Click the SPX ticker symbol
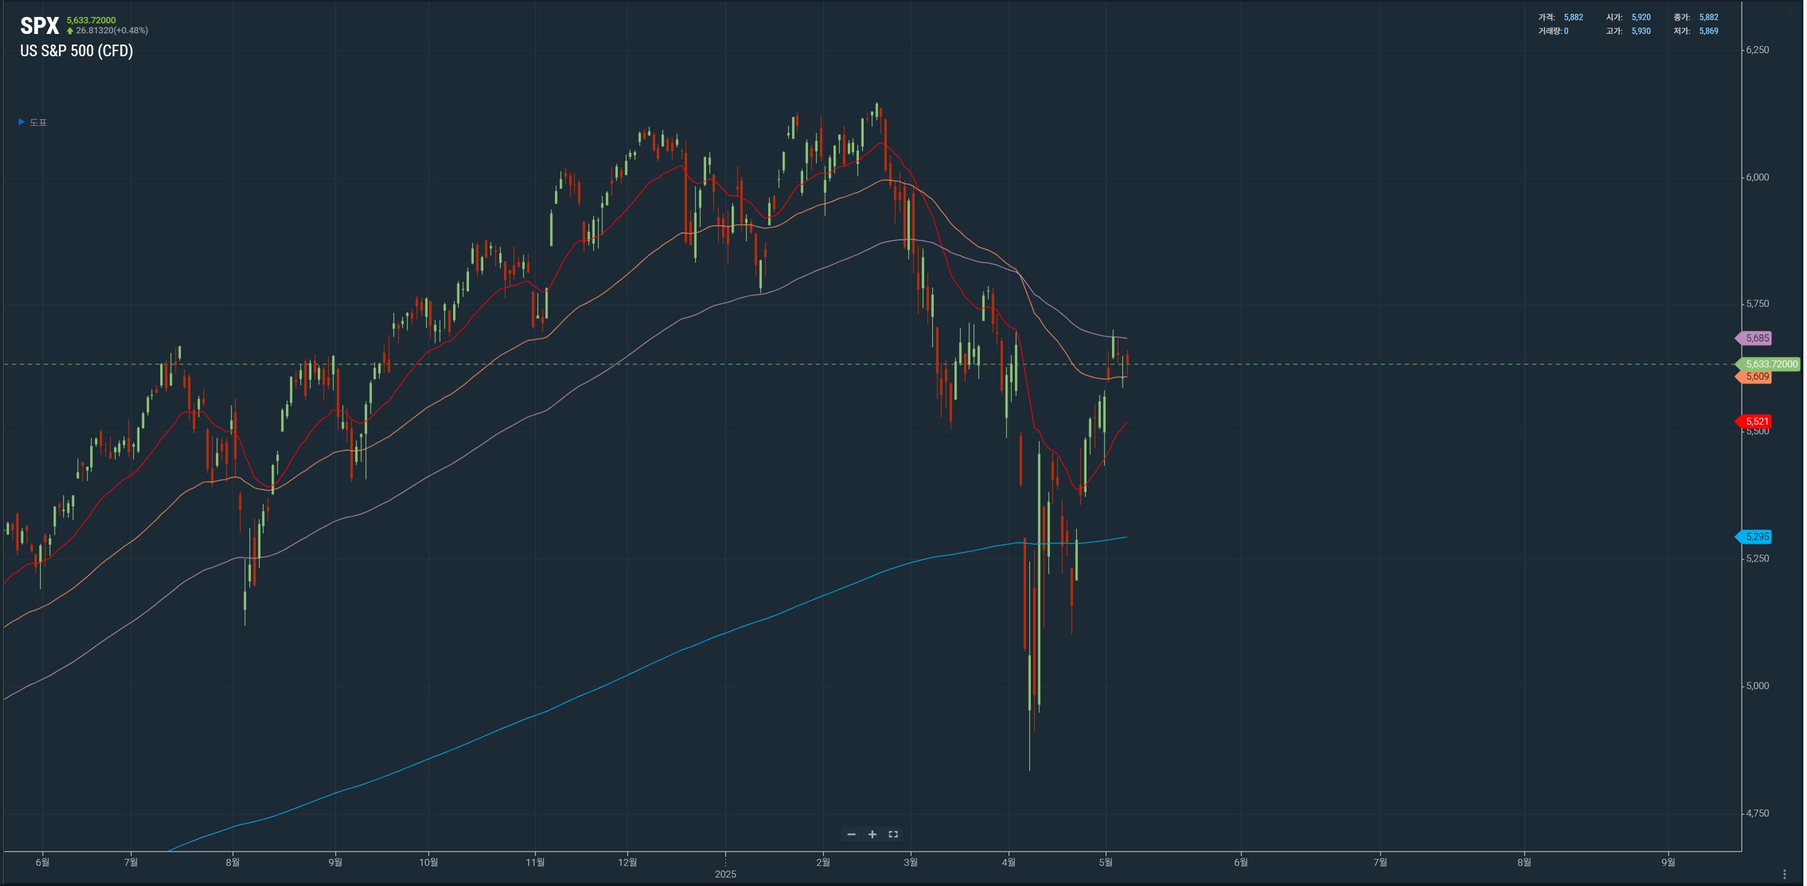1807x886 pixels. click(39, 26)
